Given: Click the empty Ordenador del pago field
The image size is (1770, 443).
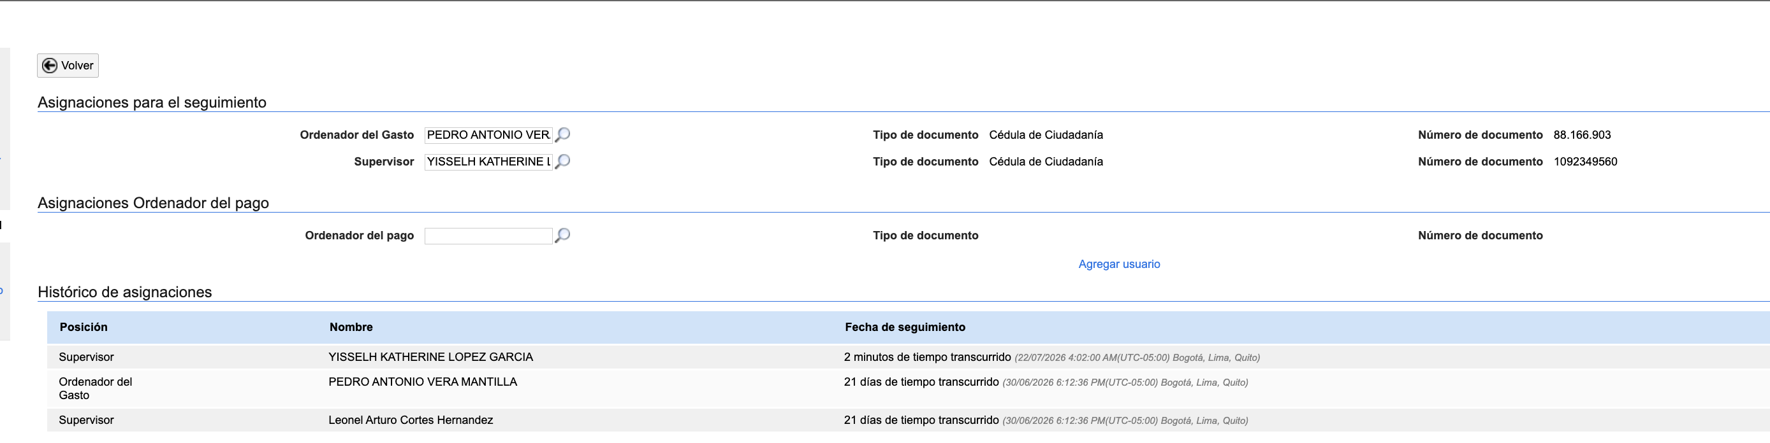Looking at the screenshot, I should pyautogui.click(x=488, y=236).
